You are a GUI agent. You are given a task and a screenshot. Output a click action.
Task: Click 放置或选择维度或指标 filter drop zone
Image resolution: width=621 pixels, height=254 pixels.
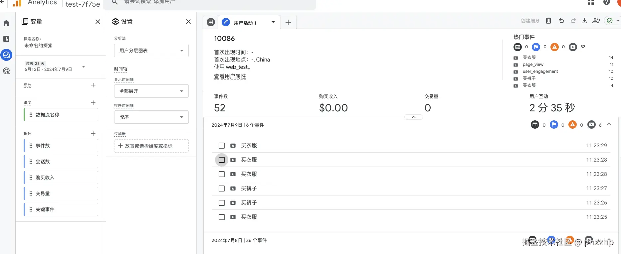[x=151, y=146]
